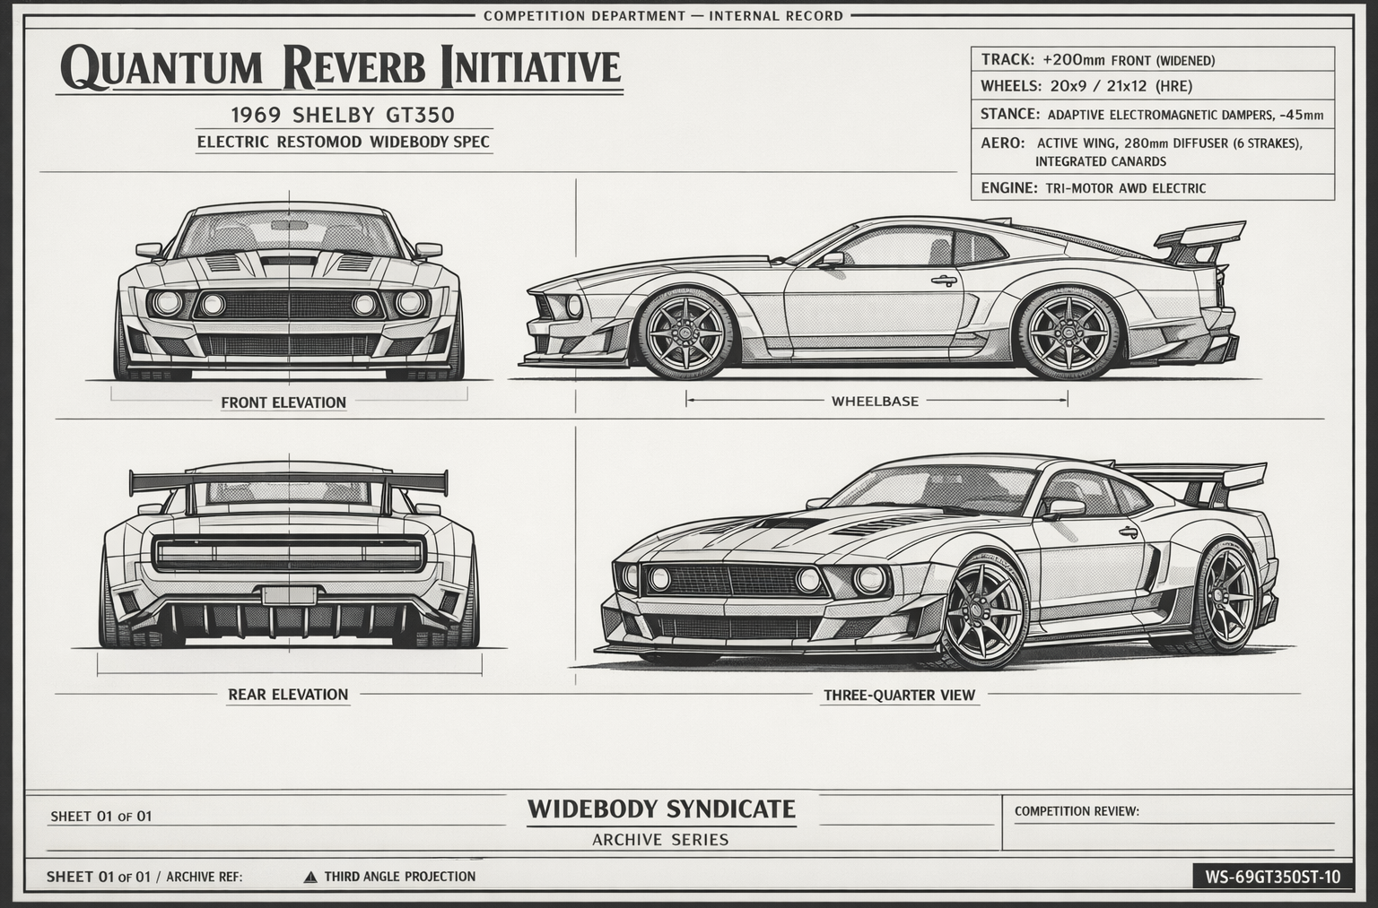Click the front elevation car drawing
This screenshot has width=1378, height=908.
coord(289,292)
